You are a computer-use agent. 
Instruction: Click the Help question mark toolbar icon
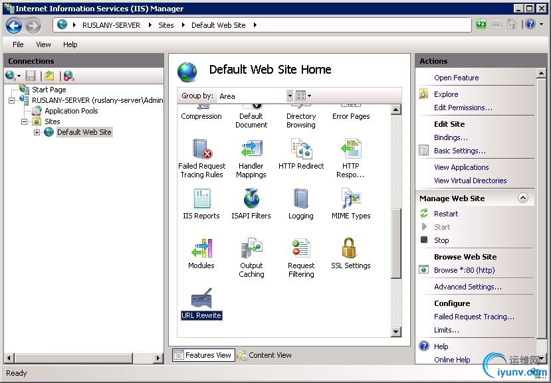tap(530, 24)
